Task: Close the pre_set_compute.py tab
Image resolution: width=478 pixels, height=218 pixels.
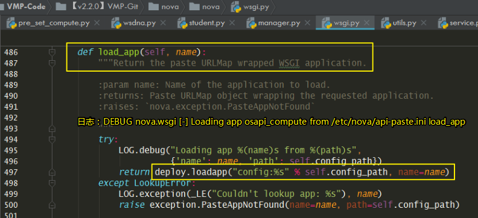Action: tap(97, 23)
